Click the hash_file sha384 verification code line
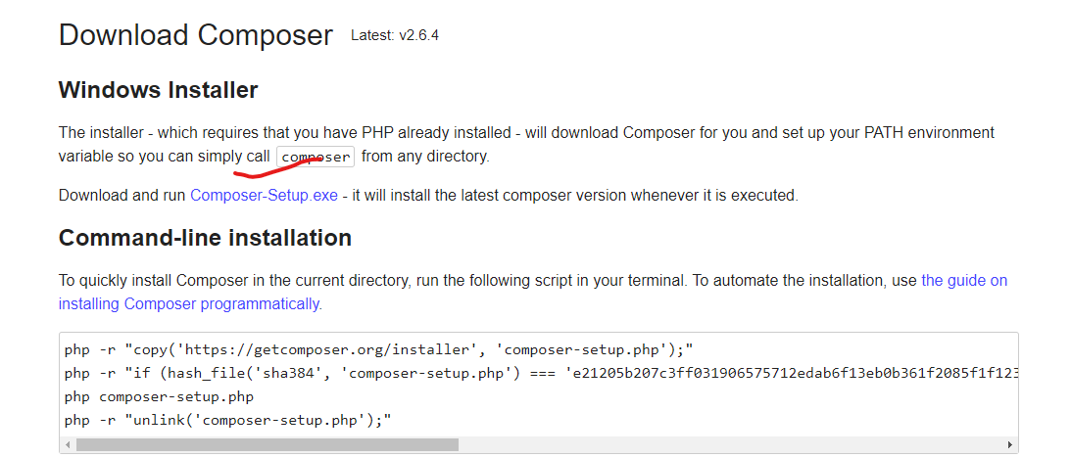The image size is (1071, 458). [x=542, y=374]
